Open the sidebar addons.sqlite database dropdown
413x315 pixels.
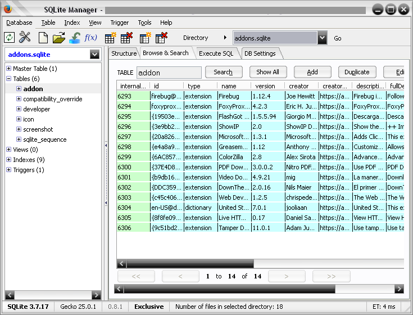[94, 55]
